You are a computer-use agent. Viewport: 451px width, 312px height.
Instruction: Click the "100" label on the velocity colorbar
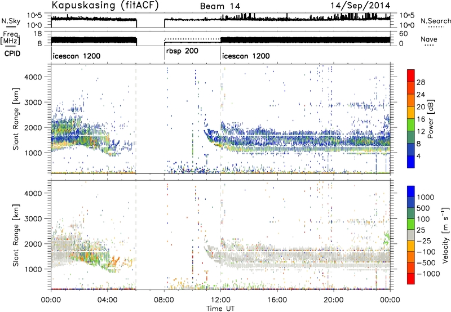(x=423, y=219)
